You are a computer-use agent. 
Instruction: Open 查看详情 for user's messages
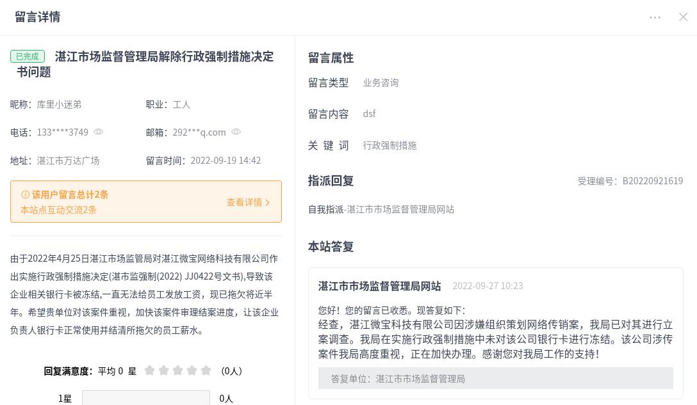pos(244,202)
